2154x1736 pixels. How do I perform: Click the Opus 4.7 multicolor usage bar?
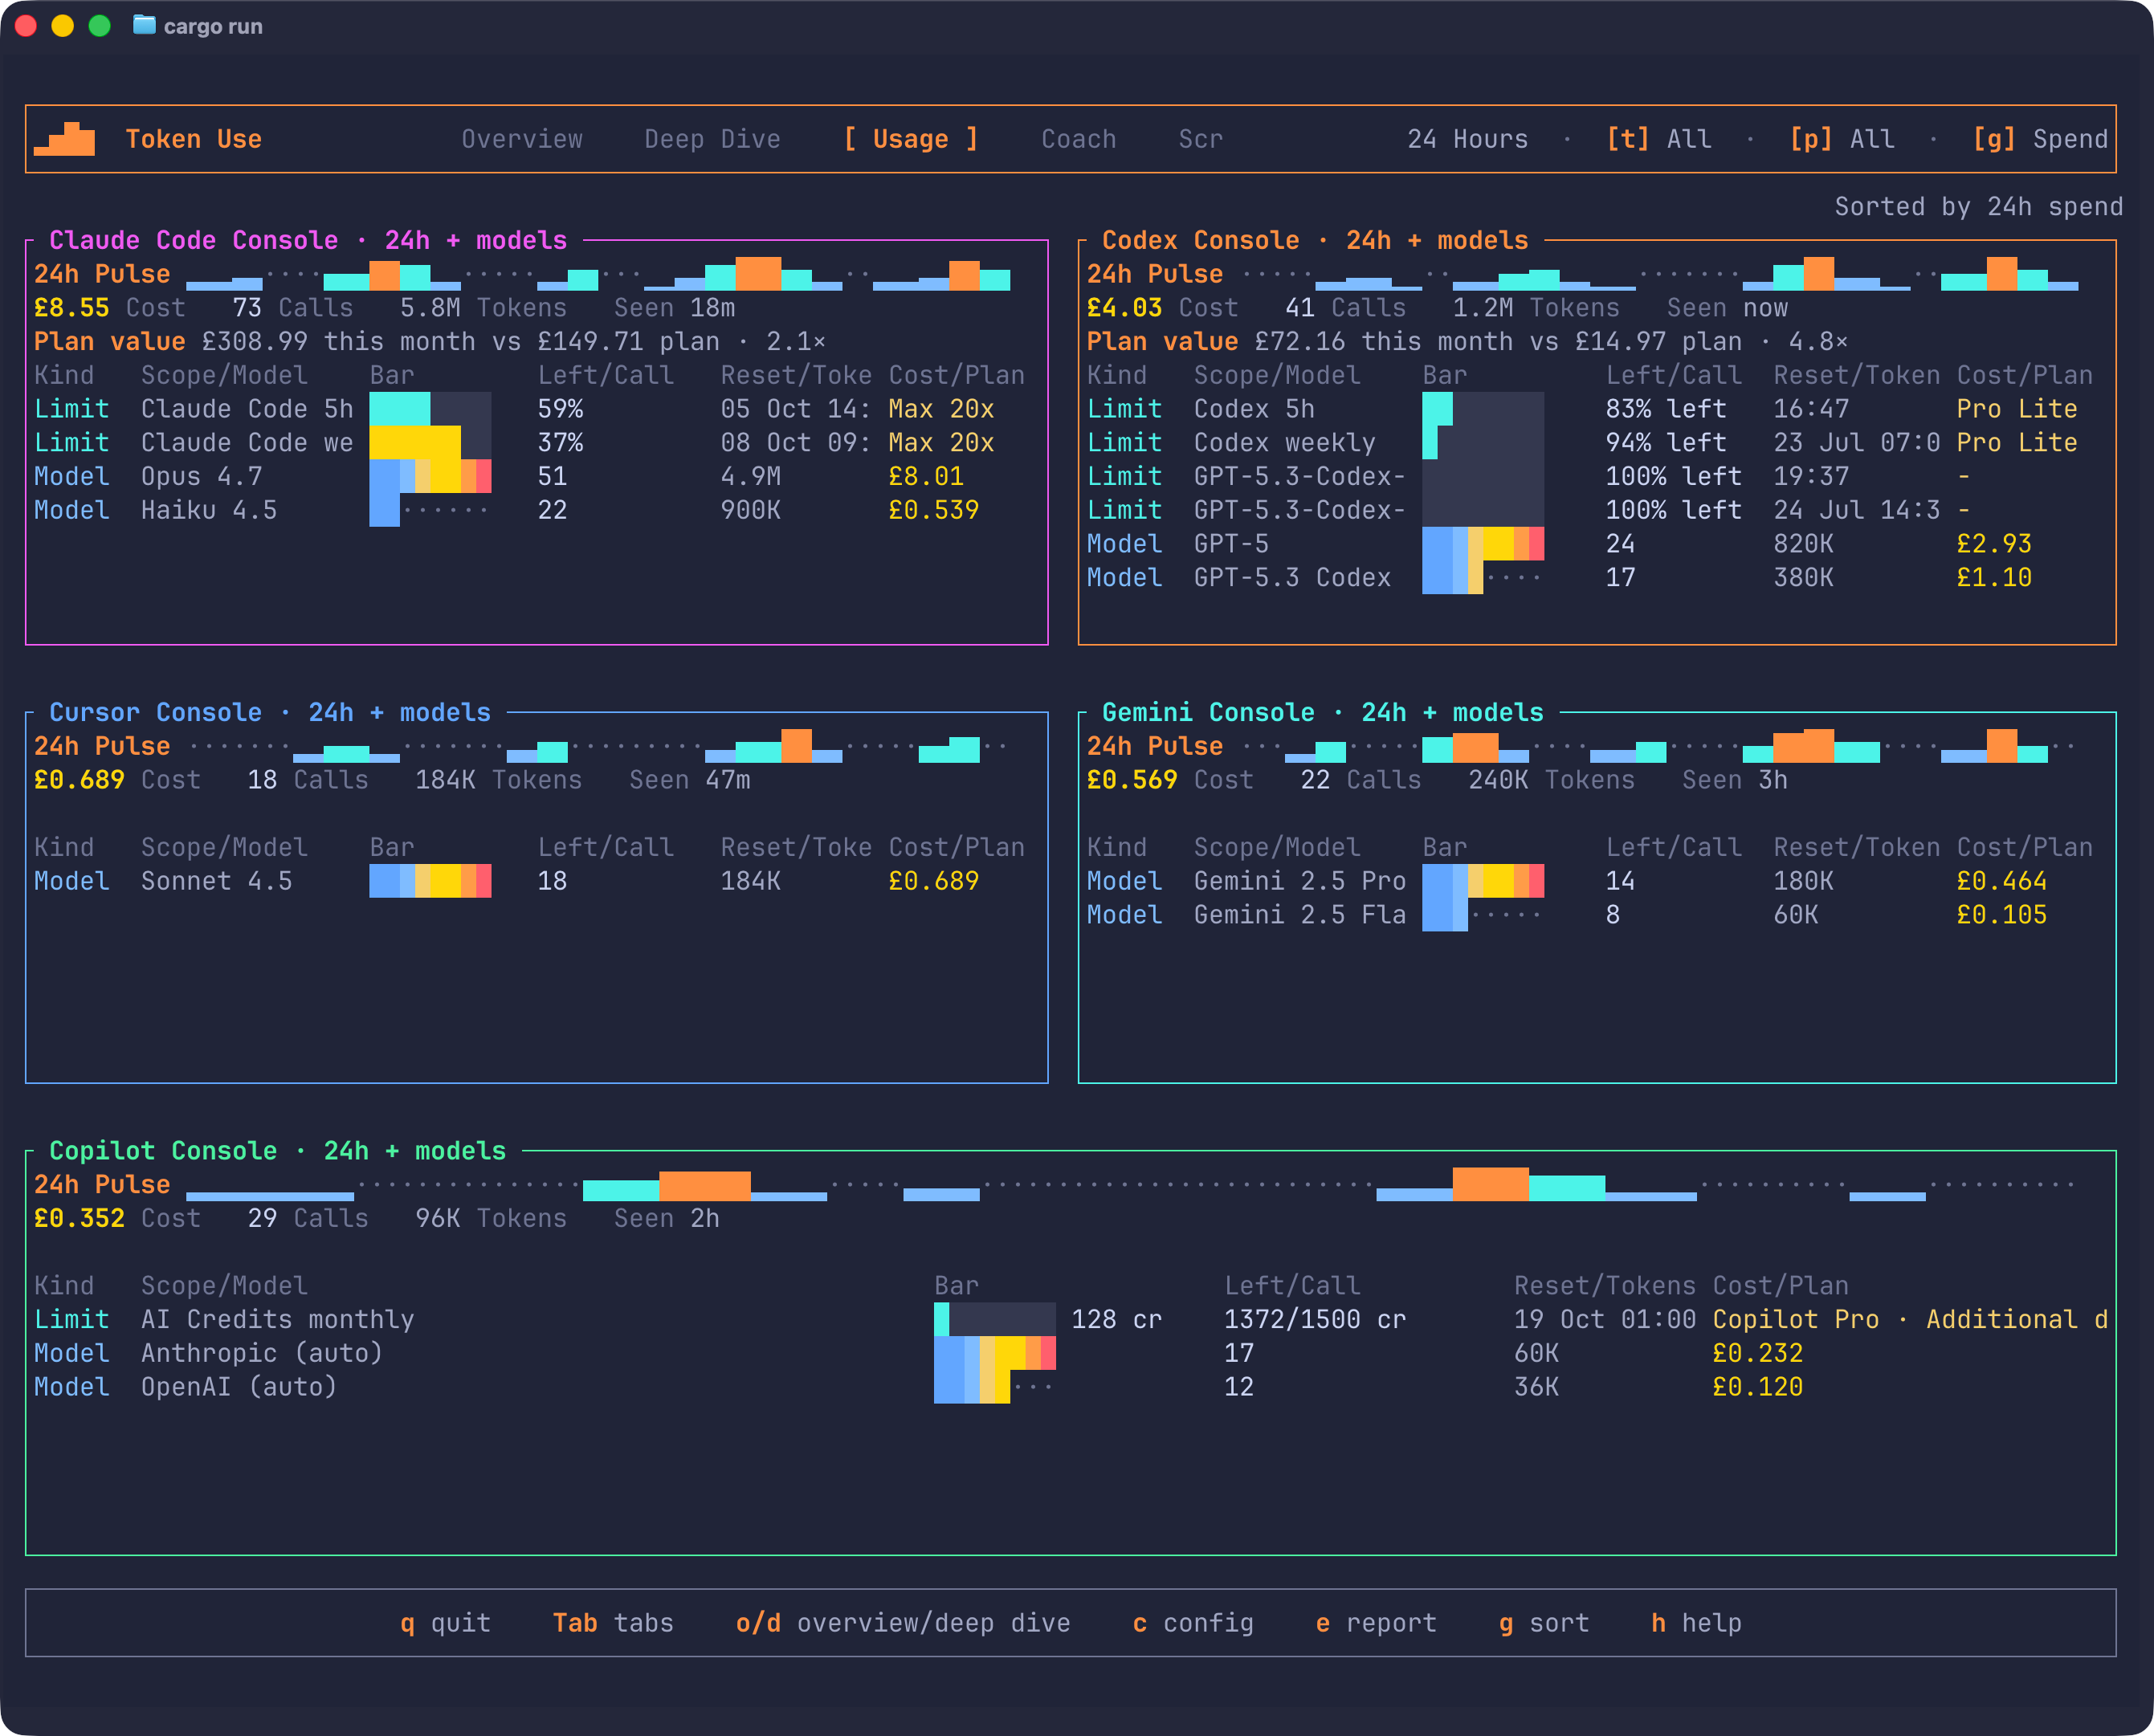point(430,476)
